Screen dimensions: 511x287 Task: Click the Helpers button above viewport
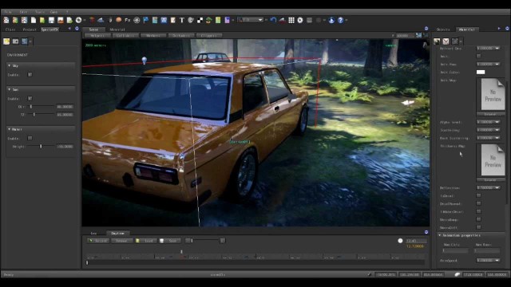coord(97,35)
